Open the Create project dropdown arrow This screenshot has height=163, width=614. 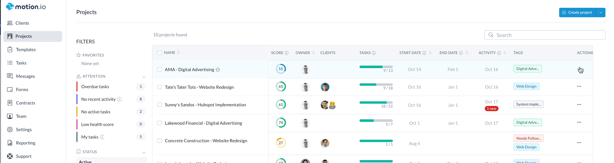(x=601, y=12)
